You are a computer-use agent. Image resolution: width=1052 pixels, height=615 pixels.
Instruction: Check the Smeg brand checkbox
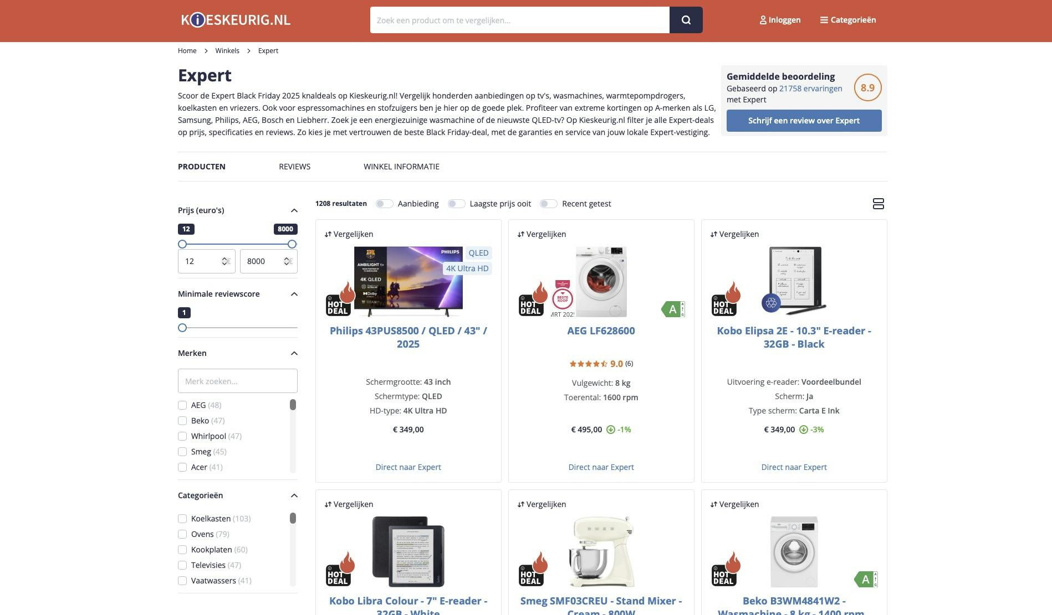[x=182, y=452]
